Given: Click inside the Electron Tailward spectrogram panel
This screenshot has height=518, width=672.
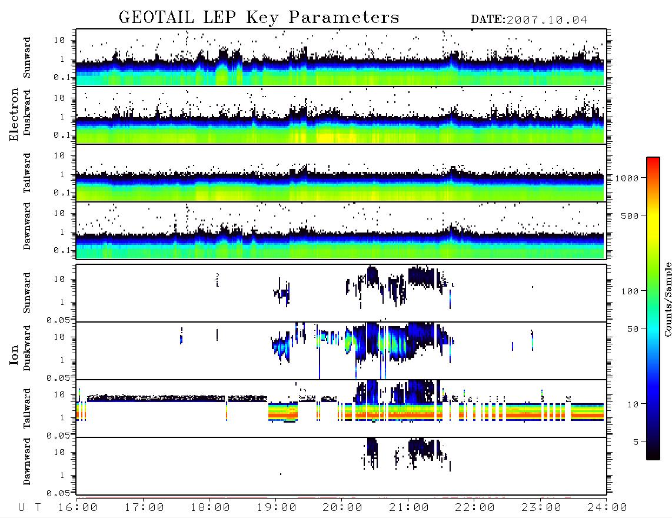Looking at the screenshot, I should 341,173.
